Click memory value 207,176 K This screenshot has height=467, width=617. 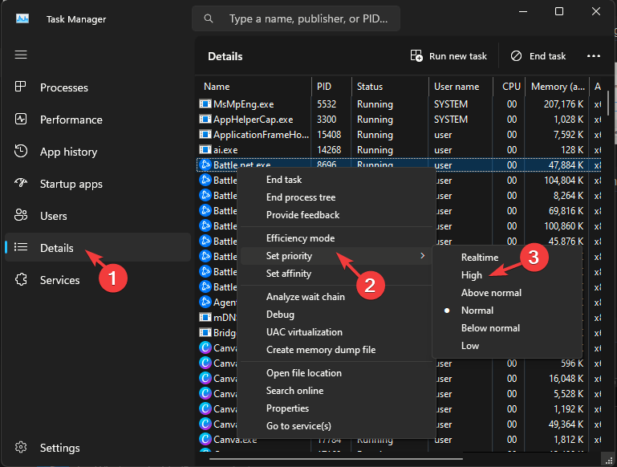(563, 104)
